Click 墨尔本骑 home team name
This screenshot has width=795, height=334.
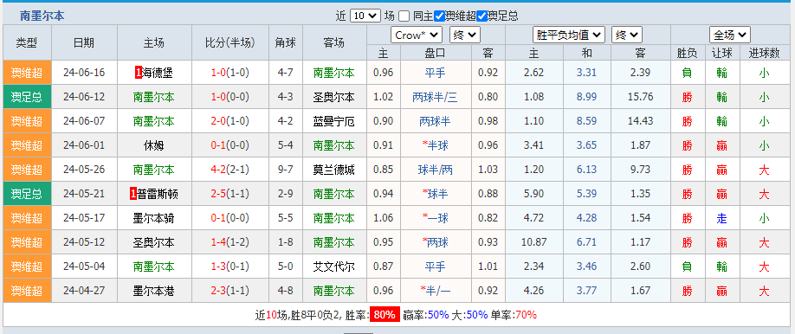[154, 218]
